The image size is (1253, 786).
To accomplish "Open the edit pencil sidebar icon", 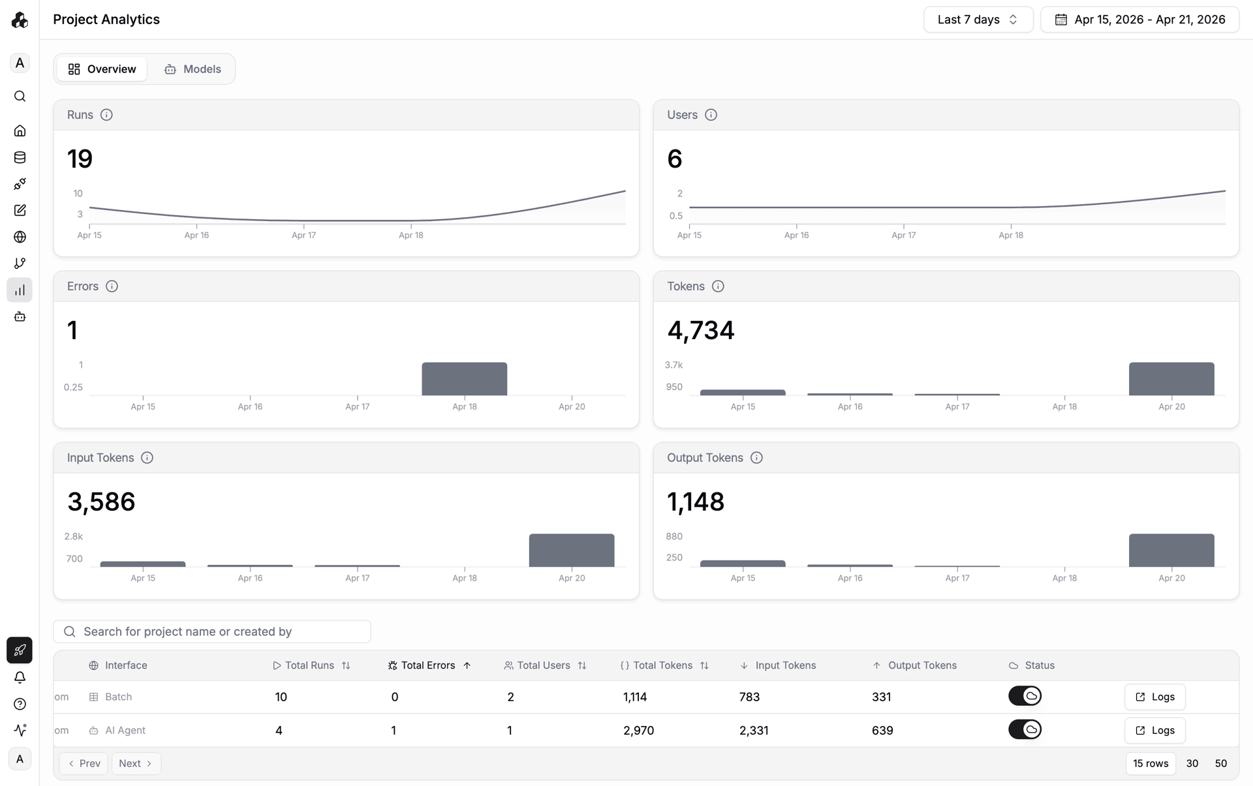I will tap(20, 210).
